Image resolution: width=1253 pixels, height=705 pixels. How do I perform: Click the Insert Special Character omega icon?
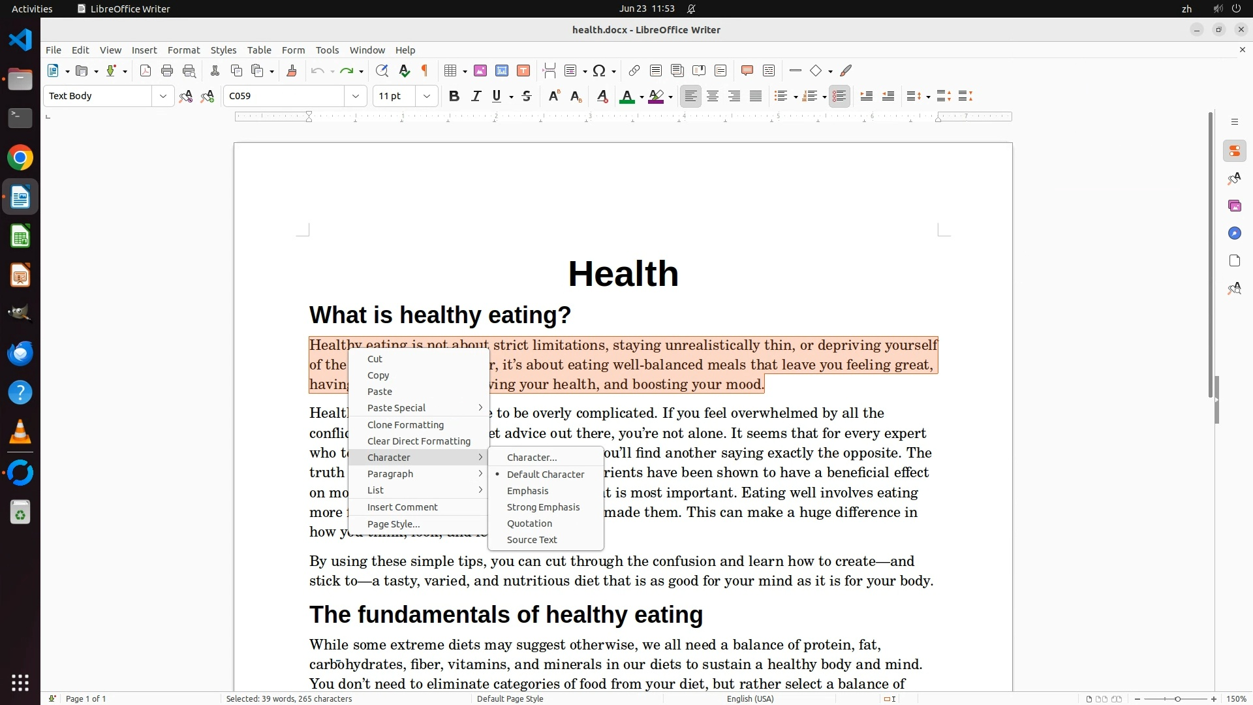click(x=599, y=70)
